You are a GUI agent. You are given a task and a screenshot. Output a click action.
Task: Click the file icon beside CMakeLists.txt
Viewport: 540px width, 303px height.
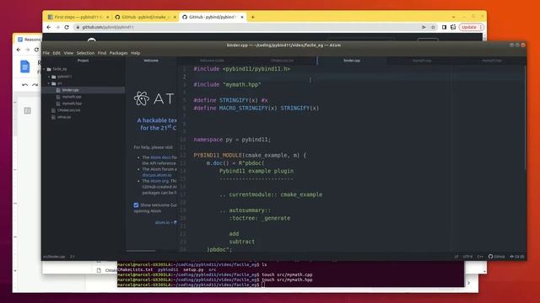[x=53, y=110]
